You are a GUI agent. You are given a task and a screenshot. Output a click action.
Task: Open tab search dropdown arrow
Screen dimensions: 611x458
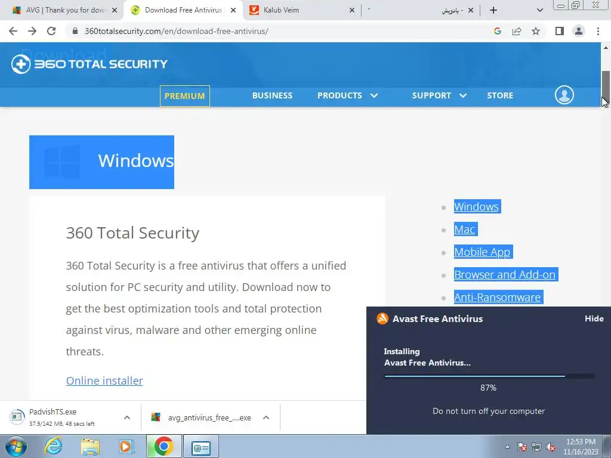[539, 11]
